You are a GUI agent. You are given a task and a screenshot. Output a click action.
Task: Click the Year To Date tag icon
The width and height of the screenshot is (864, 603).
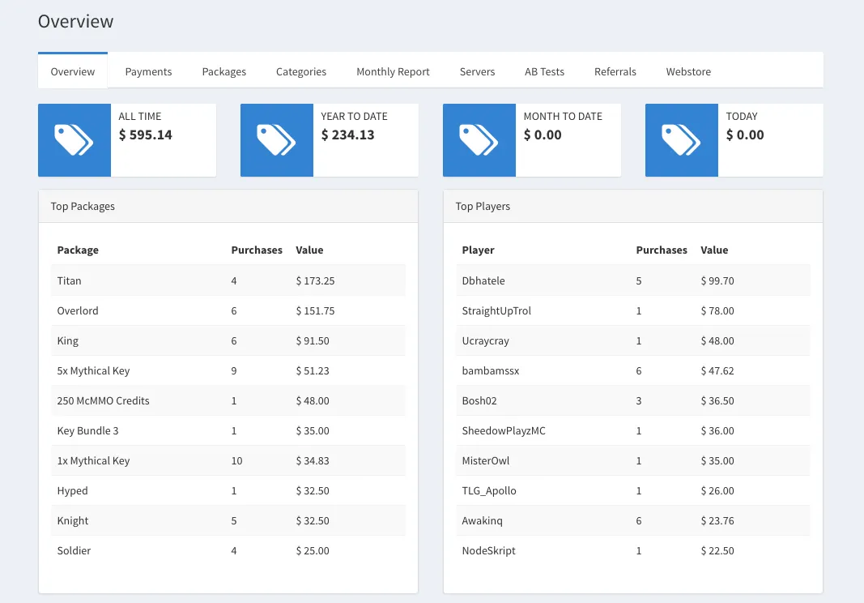pyautogui.click(x=276, y=140)
